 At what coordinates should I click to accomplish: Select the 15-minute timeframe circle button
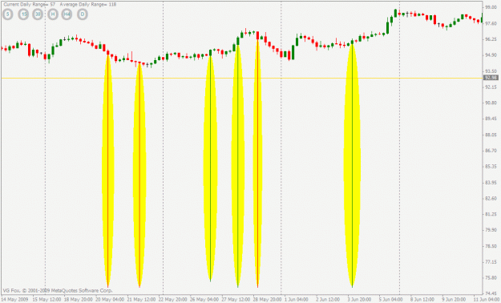pos(23,14)
